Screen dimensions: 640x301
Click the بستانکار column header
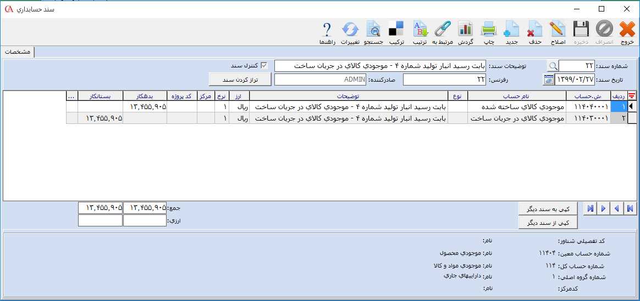[101, 96]
